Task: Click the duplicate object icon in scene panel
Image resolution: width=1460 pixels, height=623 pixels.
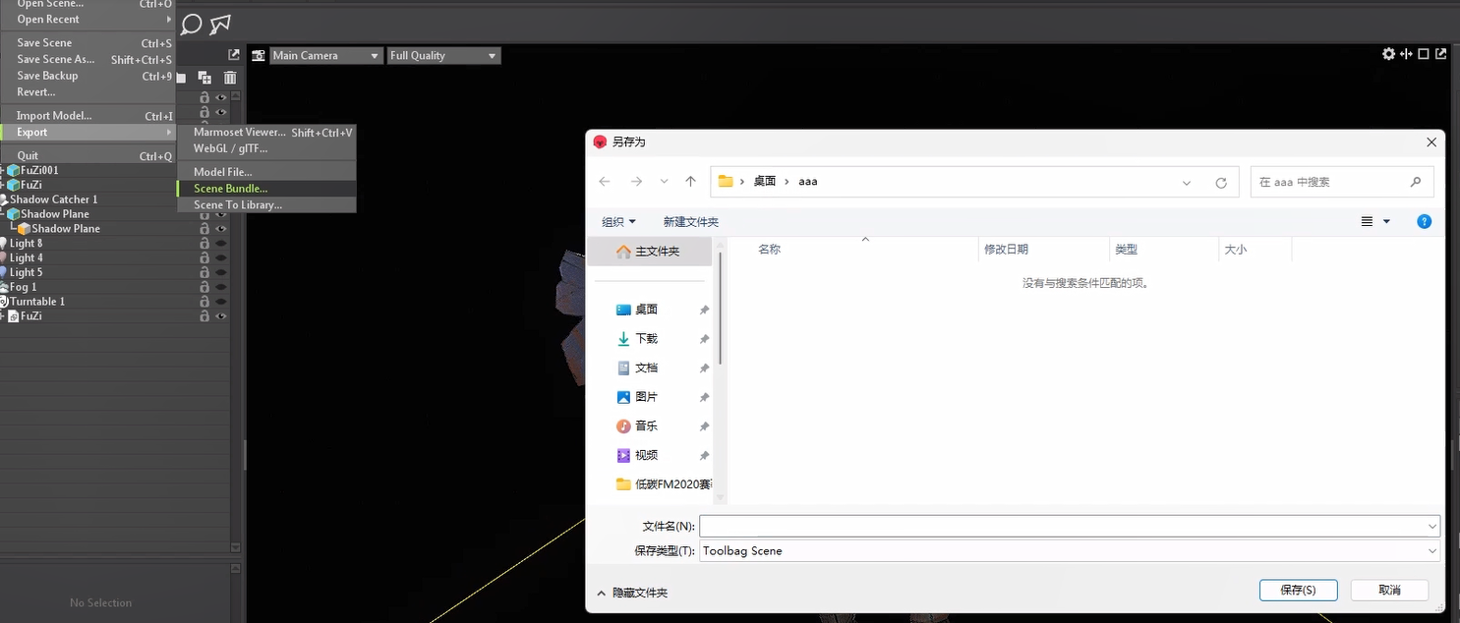Action: [204, 78]
